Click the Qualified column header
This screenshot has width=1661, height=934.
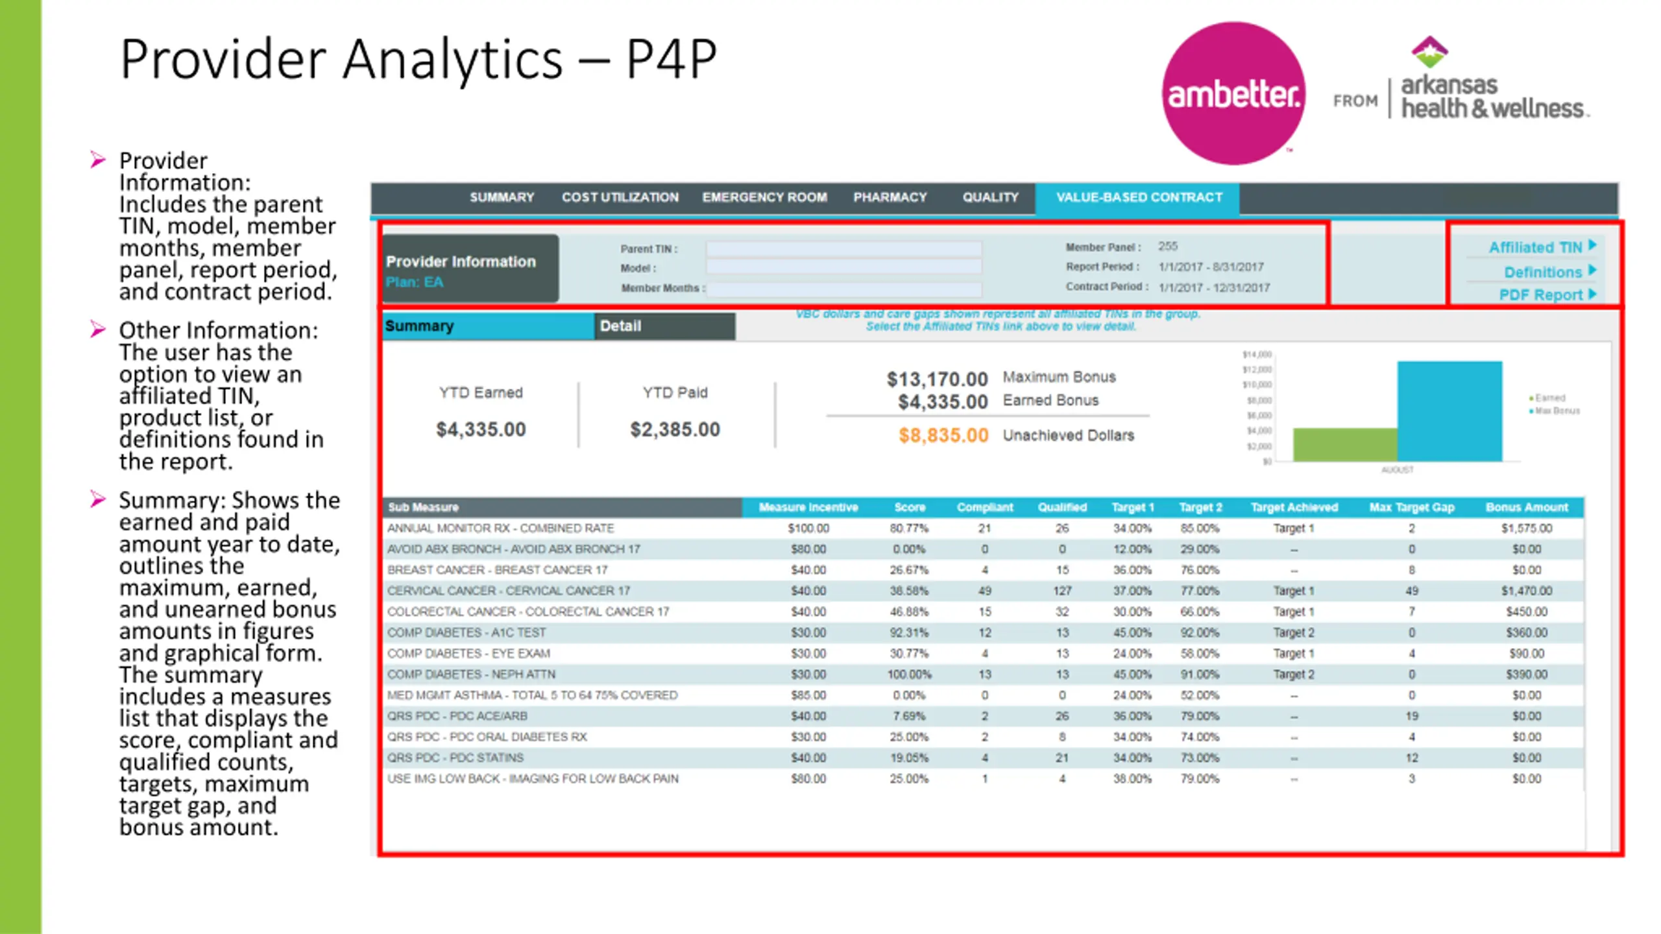point(1061,507)
